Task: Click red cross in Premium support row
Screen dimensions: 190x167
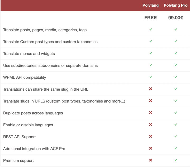Action: [151, 160]
